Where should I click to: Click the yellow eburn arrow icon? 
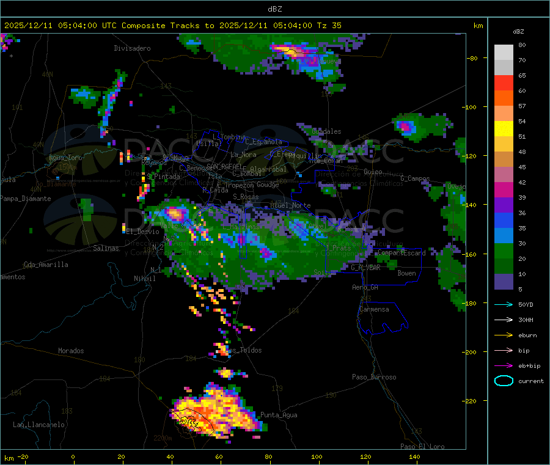point(504,335)
